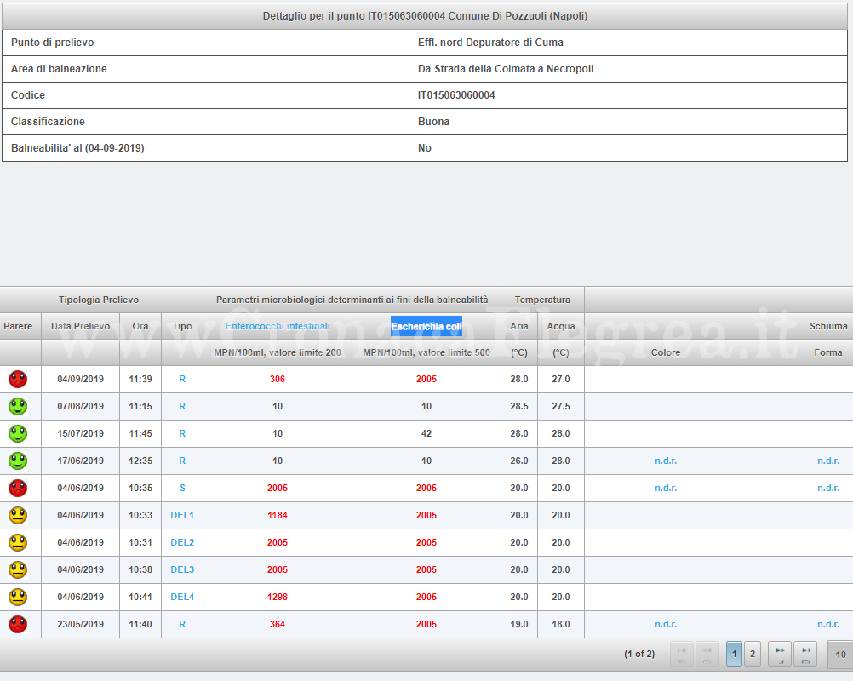Click the red face in the 10:35 row
The height and width of the screenshot is (681, 853).
tap(18, 488)
